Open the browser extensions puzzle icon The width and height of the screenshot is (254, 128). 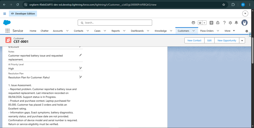pos(233,5)
